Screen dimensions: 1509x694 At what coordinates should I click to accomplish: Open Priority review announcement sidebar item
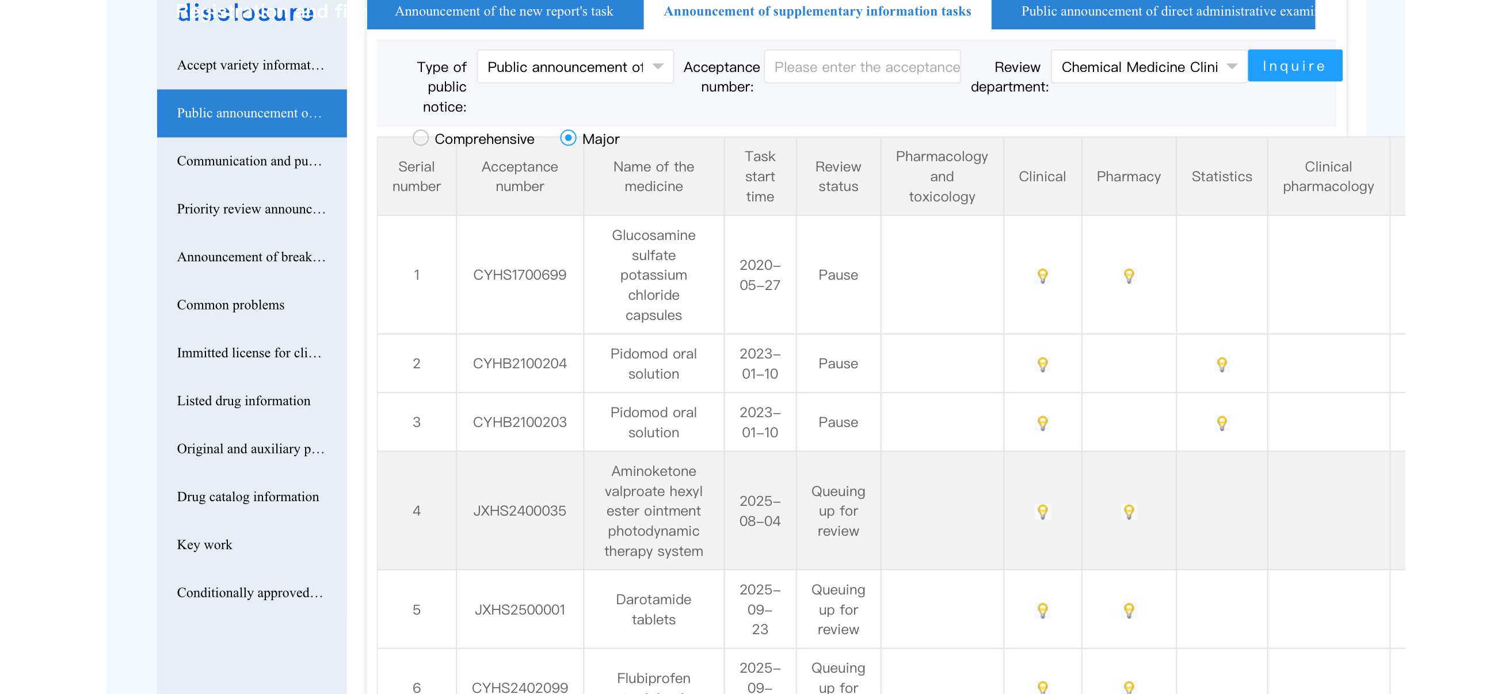[x=251, y=209]
